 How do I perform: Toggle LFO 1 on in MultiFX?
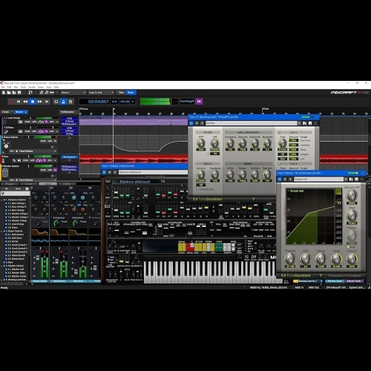pyautogui.click(x=279, y=132)
